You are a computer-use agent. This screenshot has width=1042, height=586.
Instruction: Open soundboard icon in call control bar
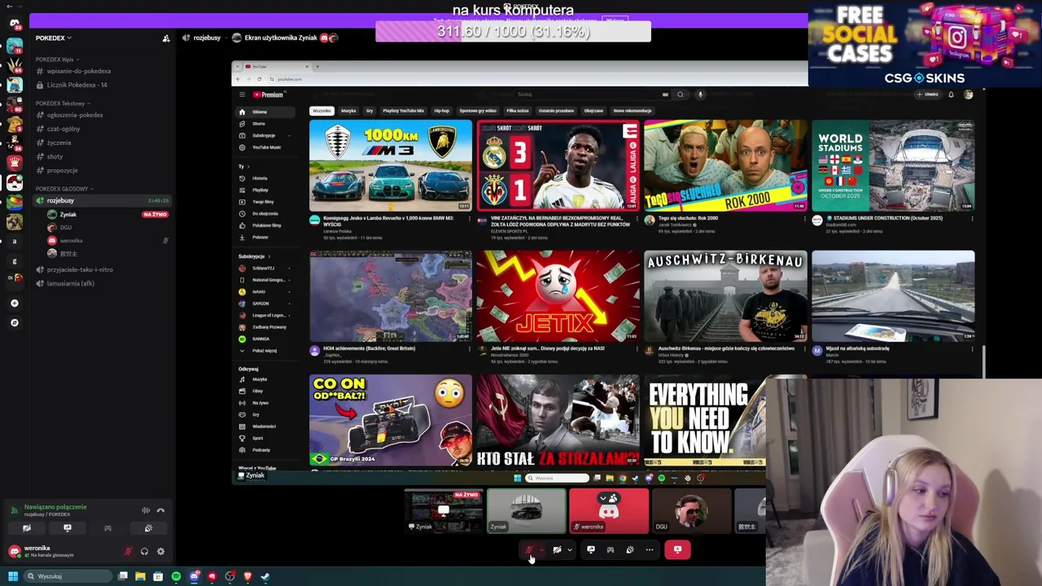[x=630, y=550]
